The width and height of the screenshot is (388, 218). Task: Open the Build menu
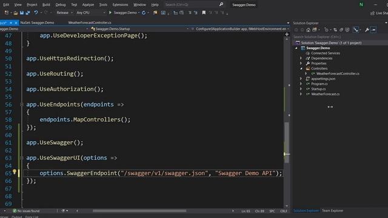tap(46, 5)
